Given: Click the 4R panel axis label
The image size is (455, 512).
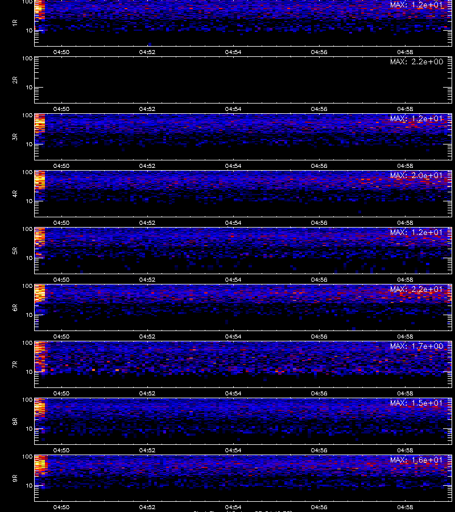Looking at the screenshot, I should 15,193.
